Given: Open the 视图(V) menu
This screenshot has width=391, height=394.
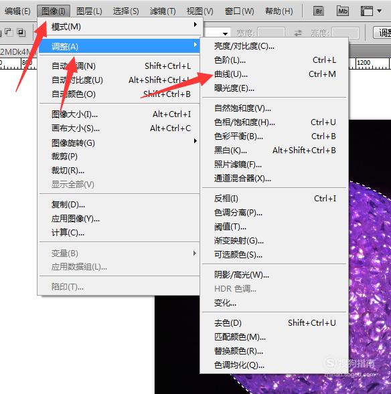Looking at the screenshot, I should pos(200,11).
